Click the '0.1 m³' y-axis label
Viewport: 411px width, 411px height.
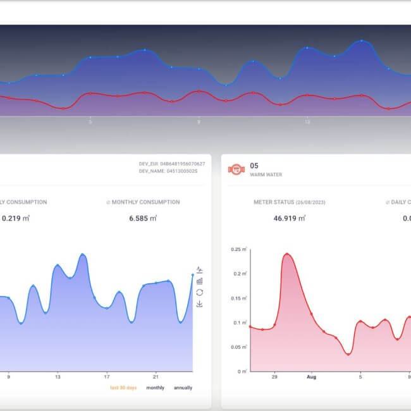coord(240,322)
